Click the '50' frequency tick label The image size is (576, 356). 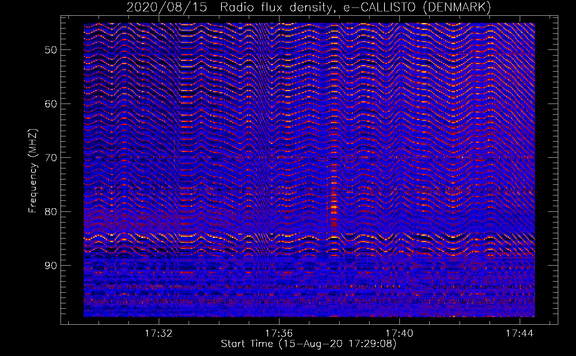[51, 50]
